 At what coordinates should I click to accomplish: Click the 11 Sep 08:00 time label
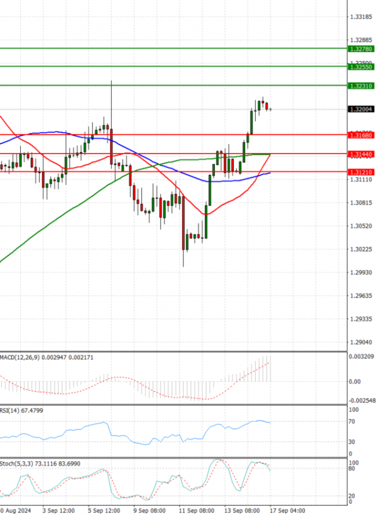196,510
